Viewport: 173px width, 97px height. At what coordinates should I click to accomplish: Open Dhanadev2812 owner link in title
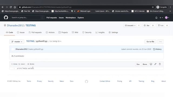15,25
